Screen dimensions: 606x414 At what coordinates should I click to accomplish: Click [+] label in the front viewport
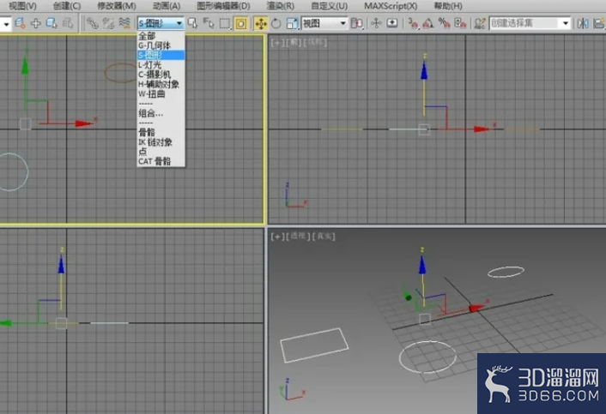click(x=277, y=43)
